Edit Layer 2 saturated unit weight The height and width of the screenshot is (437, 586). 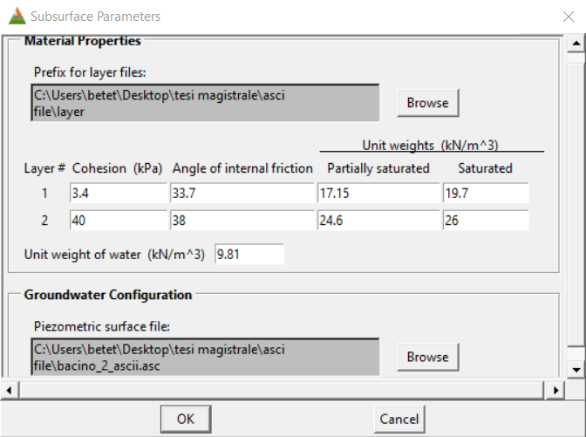point(486,221)
